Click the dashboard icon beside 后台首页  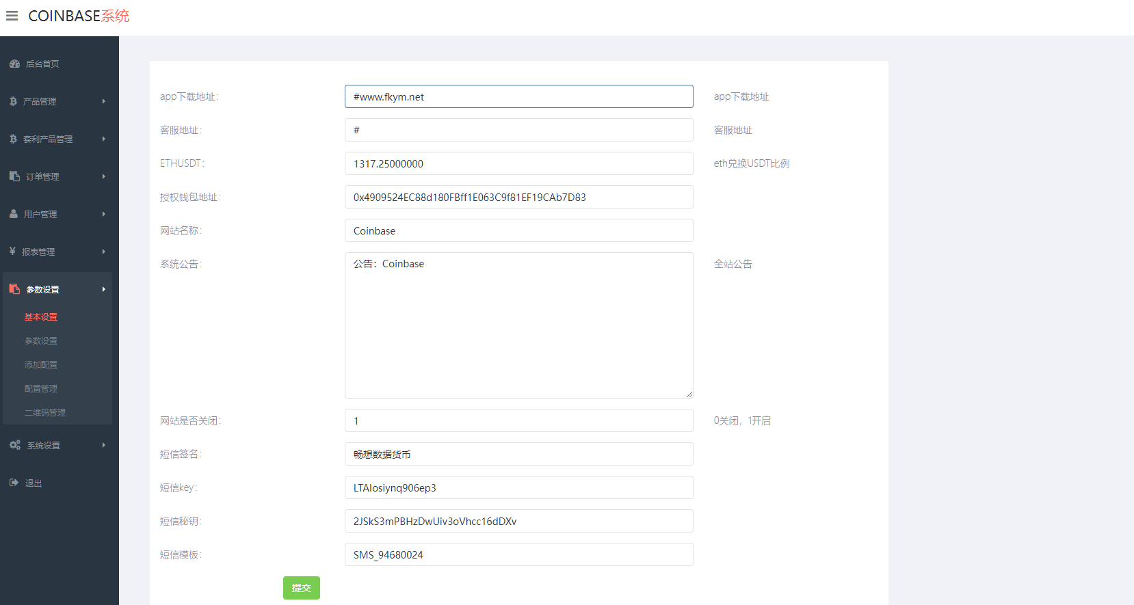[x=14, y=64]
